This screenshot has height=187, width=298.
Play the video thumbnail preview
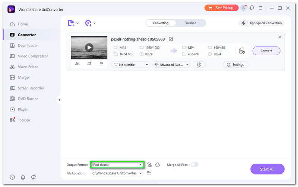tap(89, 47)
